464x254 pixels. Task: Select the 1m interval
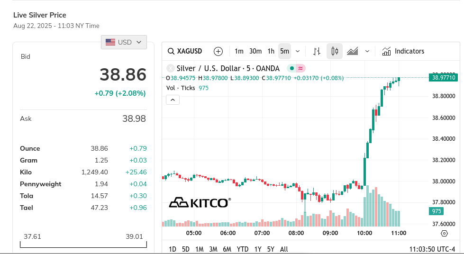click(239, 51)
